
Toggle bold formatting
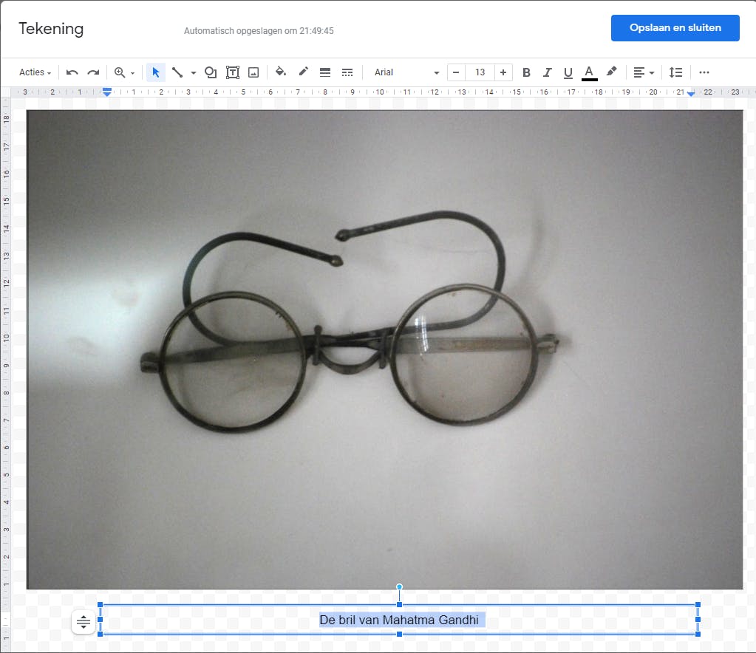point(526,72)
